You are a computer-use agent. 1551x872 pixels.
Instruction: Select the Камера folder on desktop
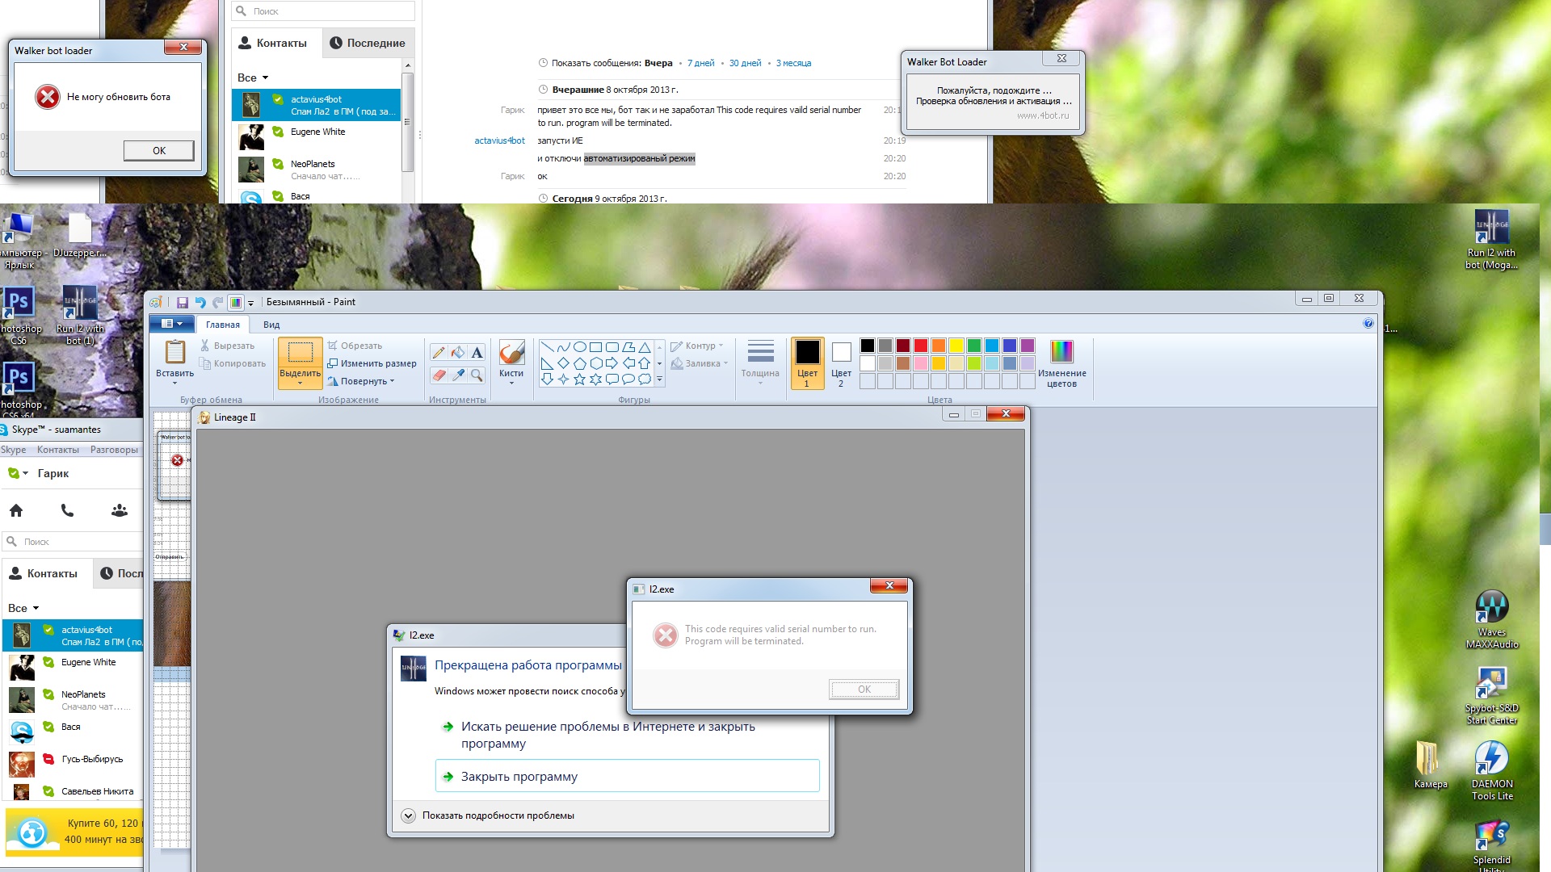coord(1430,765)
